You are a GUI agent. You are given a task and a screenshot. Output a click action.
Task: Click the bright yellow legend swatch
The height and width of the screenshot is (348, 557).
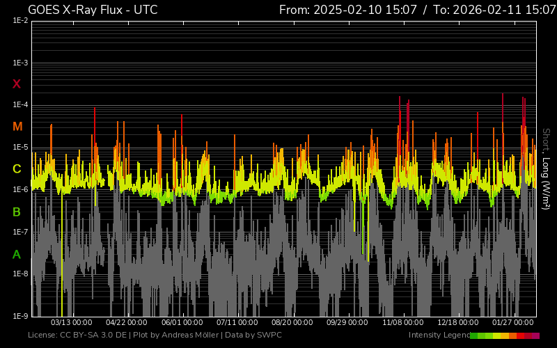point(496,335)
